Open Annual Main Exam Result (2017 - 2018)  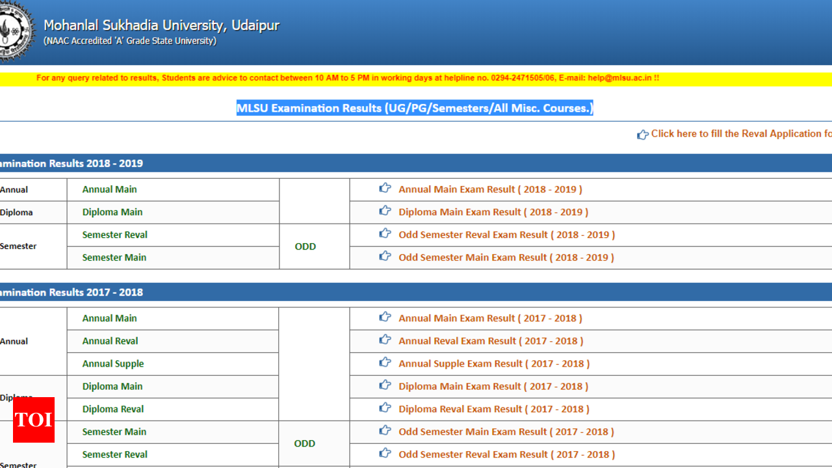490,318
